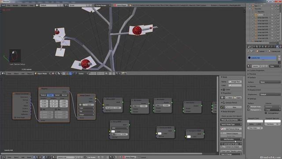Viewport: 282px width, 159px height.
Task: Open the Window menu
Action: tap(24, 5)
